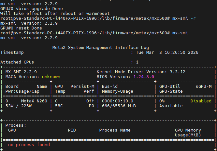Viewport: 217px width, 151px height.
Task: Click the yellow "unknown" MACA version value
Action: (x=51, y=77)
